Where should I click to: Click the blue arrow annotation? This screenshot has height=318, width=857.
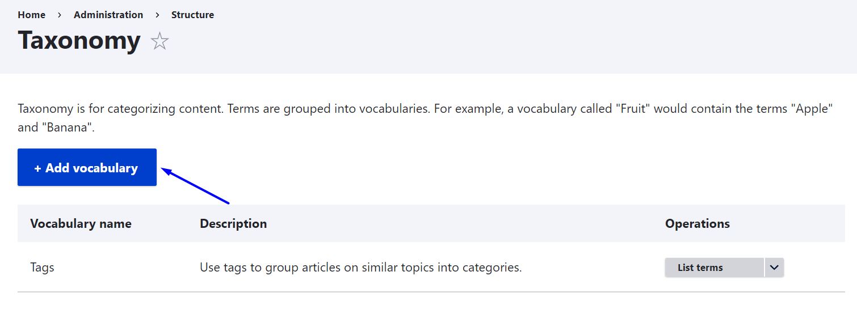[195, 185]
